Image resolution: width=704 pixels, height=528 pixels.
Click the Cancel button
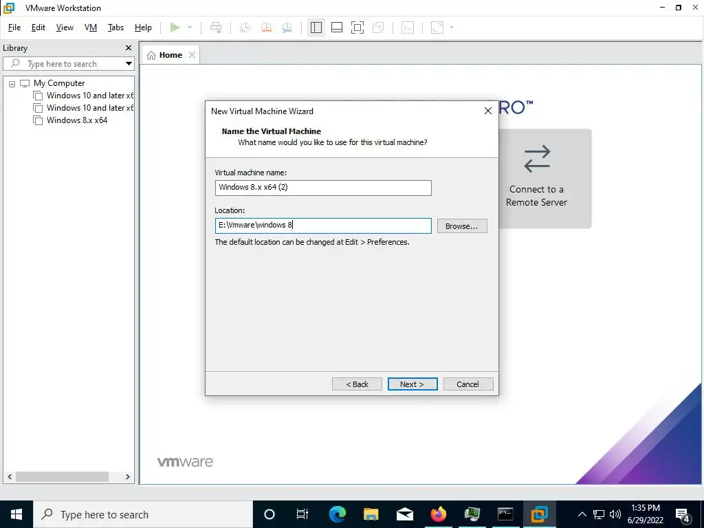(468, 384)
